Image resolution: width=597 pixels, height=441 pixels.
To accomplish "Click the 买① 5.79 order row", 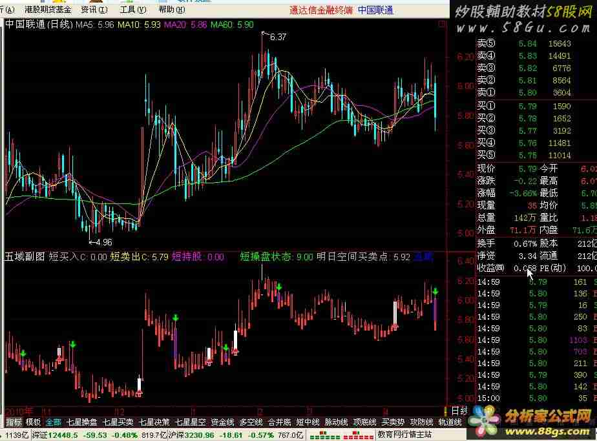I will tap(525, 106).
